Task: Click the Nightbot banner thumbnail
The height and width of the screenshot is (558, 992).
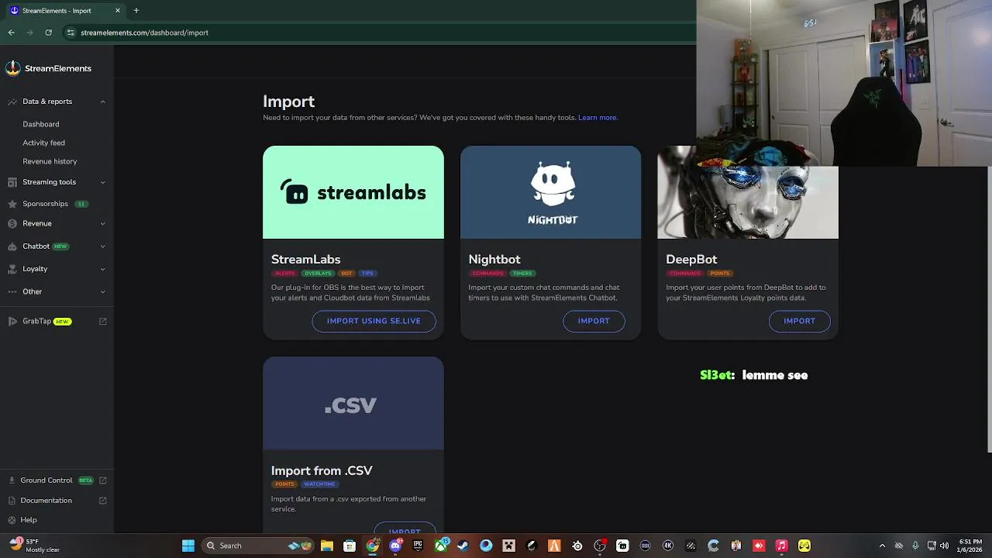Action: [551, 192]
